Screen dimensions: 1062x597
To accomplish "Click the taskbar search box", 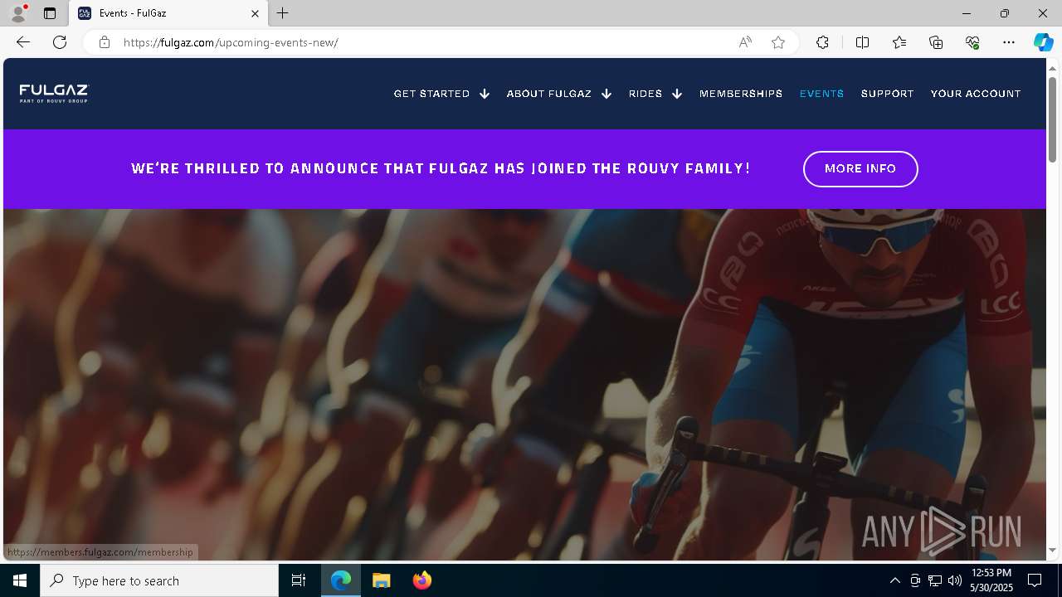I will (159, 580).
